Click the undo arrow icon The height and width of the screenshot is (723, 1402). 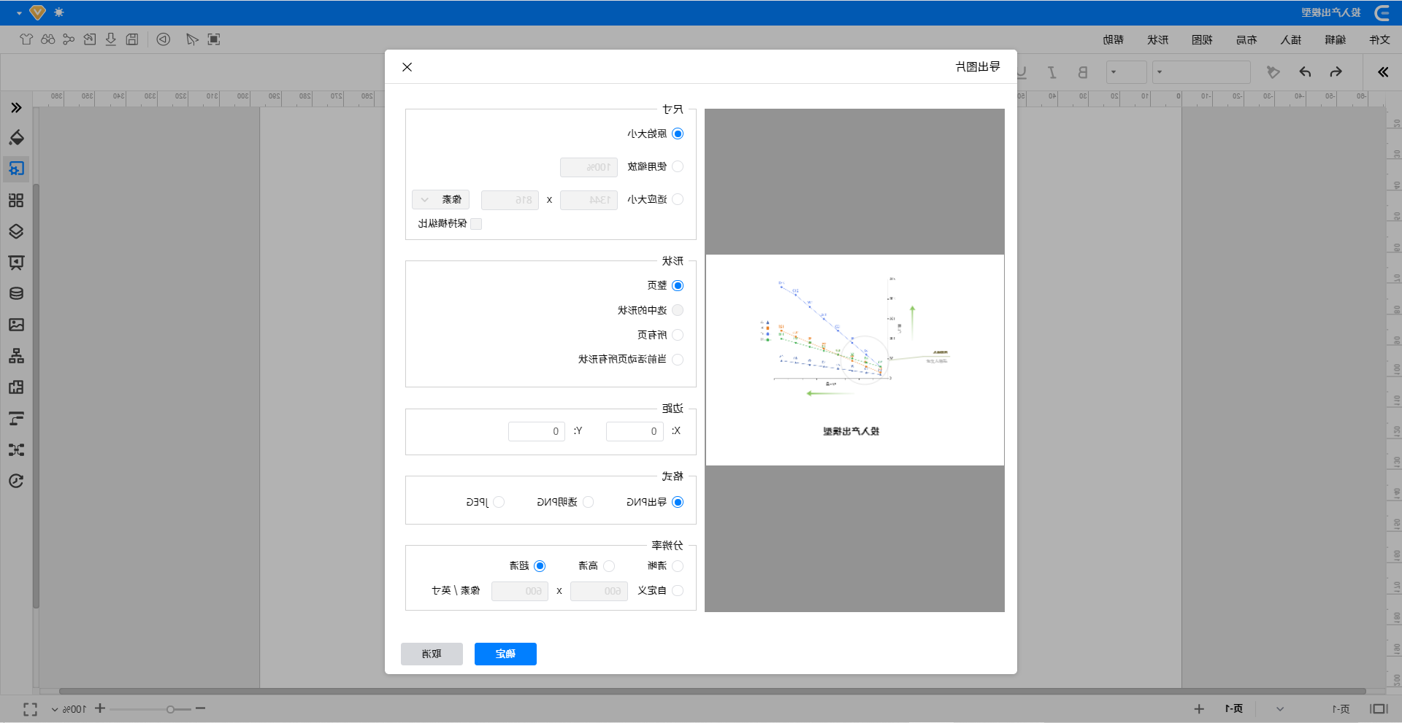tap(1305, 72)
